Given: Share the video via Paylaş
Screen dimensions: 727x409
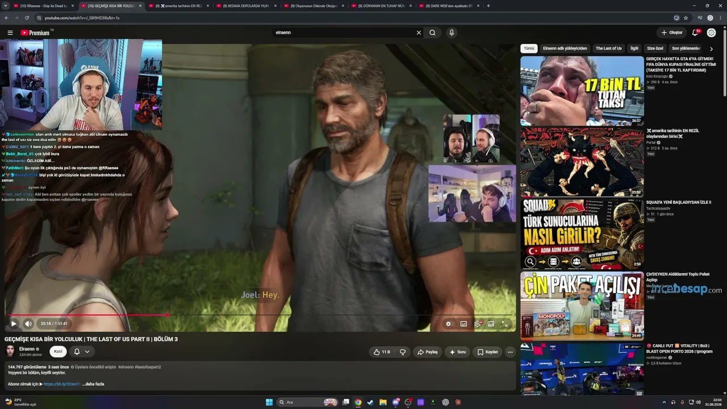Looking at the screenshot, I should click(x=427, y=352).
